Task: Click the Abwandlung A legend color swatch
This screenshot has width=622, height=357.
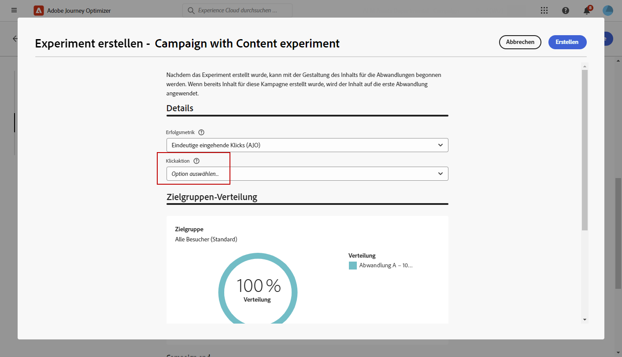Action: [x=353, y=266]
